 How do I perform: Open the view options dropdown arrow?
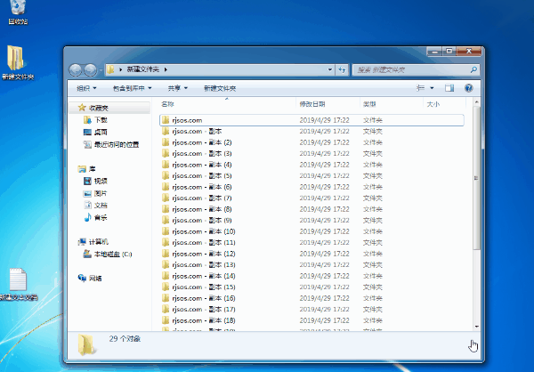(x=432, y=88)
